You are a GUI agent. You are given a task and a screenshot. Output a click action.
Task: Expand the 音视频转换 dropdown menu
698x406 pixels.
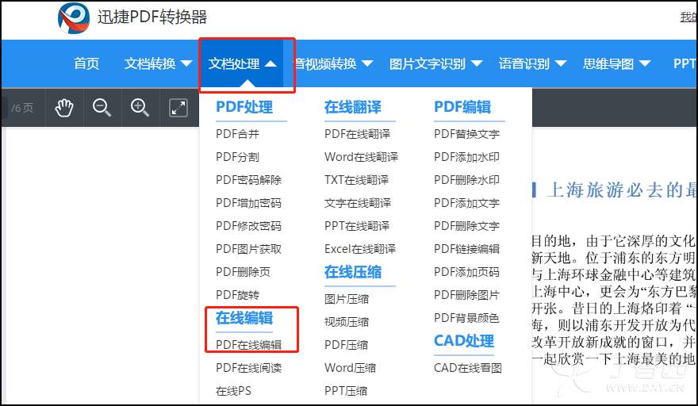pos(333,63)
